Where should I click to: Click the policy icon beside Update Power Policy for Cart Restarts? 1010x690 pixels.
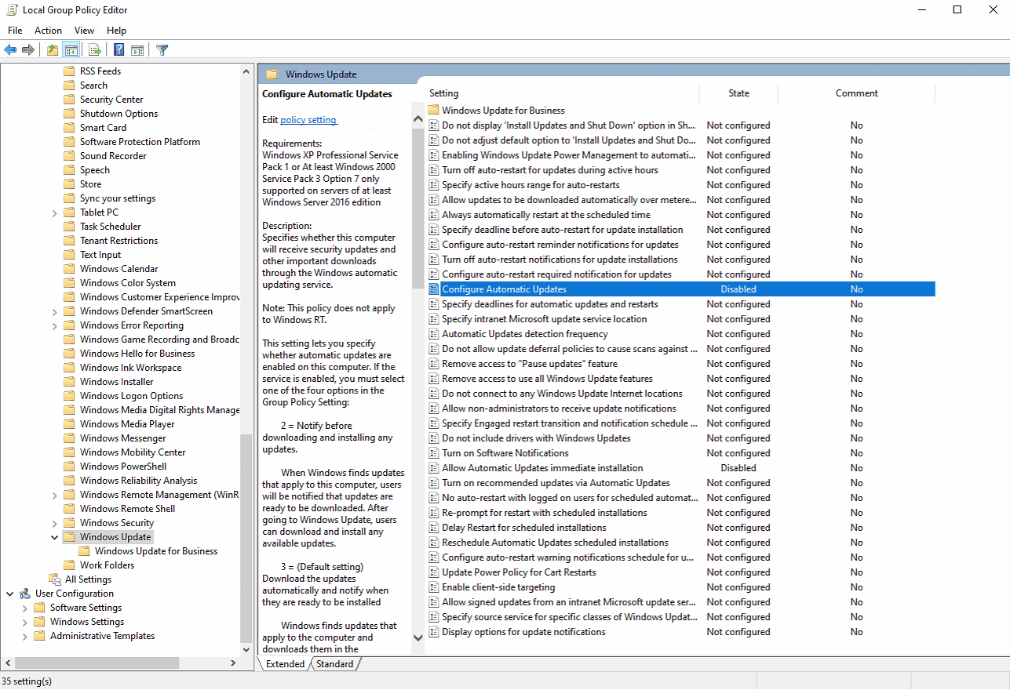(x=434, y=572)
